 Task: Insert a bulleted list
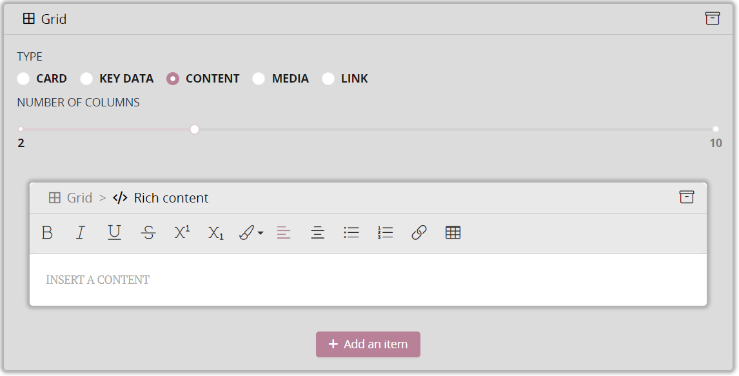click(x=351, y=233)
